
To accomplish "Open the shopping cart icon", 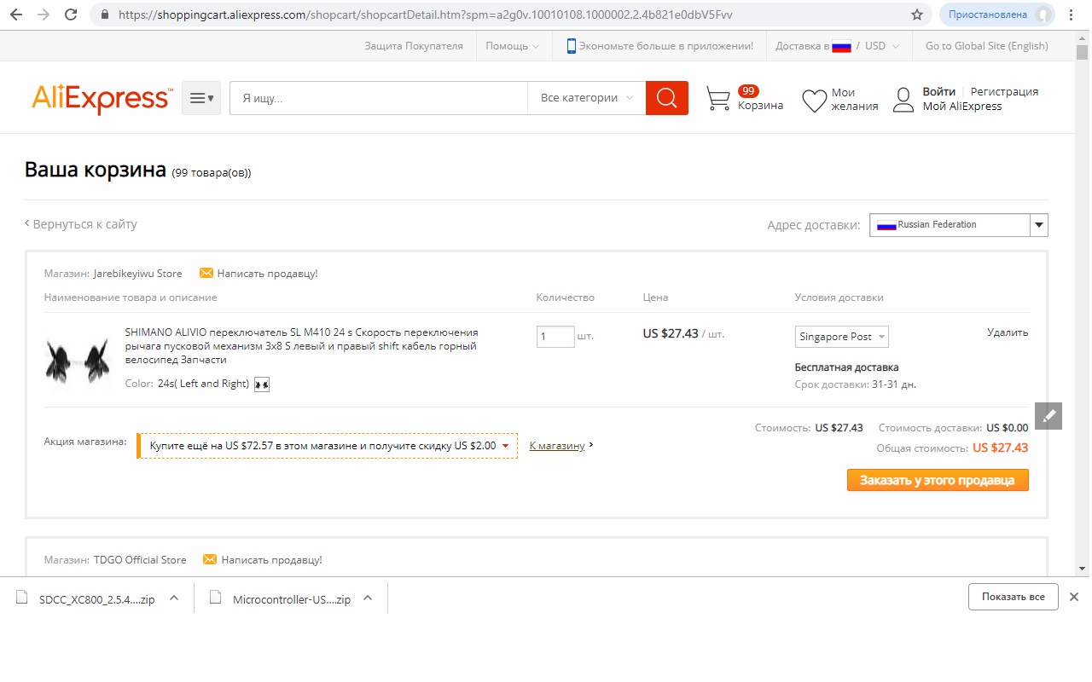I will 718,100.
